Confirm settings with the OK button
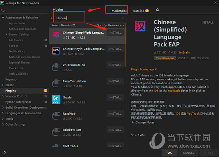The width and height of the screenshot is (219, 157). pyautogui.click(x=170, y=153)
